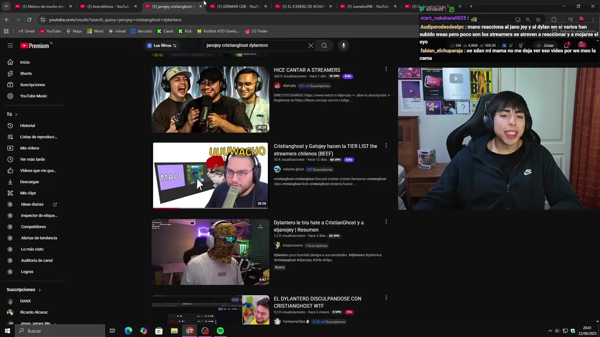The image size is (600, 337).
Task: Clear the search query with X icon
Action: coord(310,45)
